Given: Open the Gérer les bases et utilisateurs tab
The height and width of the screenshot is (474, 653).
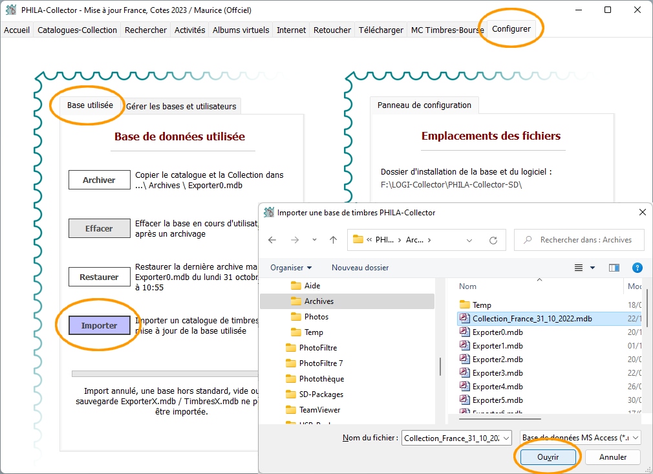Looking at the screenshot, I should (181, 106).
